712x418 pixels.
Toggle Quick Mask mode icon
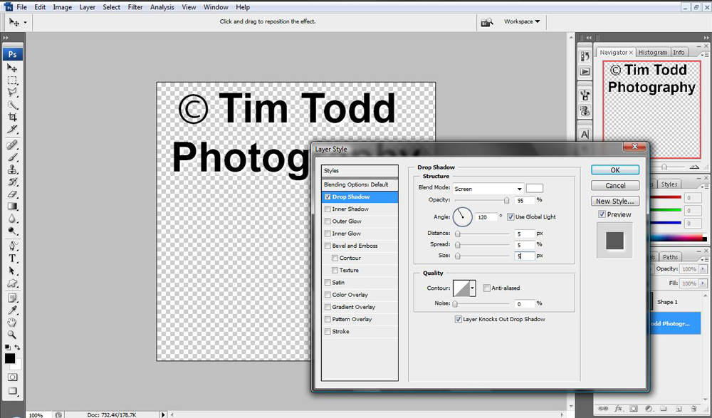[x=12, y=377]
